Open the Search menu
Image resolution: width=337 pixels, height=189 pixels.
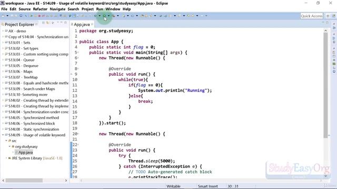(x=73, y=9)
